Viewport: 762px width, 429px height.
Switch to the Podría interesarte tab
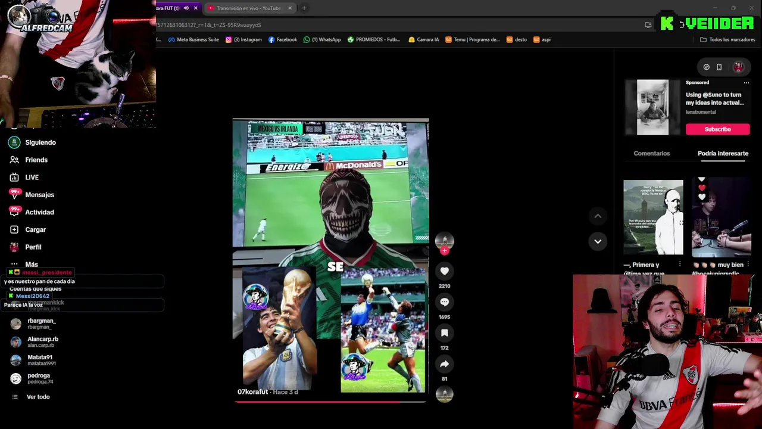[723, 154]
